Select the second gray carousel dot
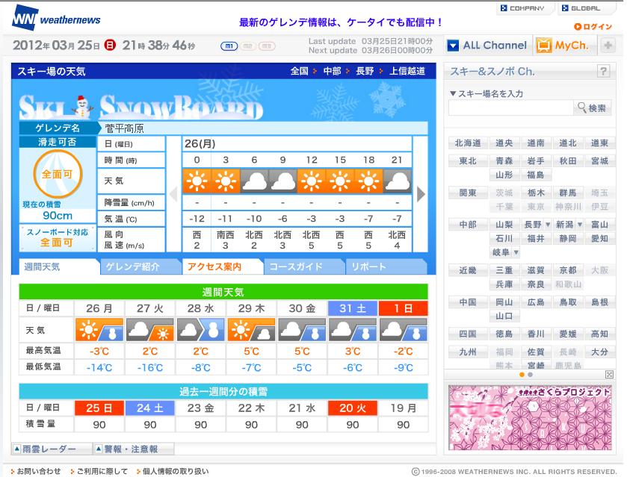 (531, 375)
